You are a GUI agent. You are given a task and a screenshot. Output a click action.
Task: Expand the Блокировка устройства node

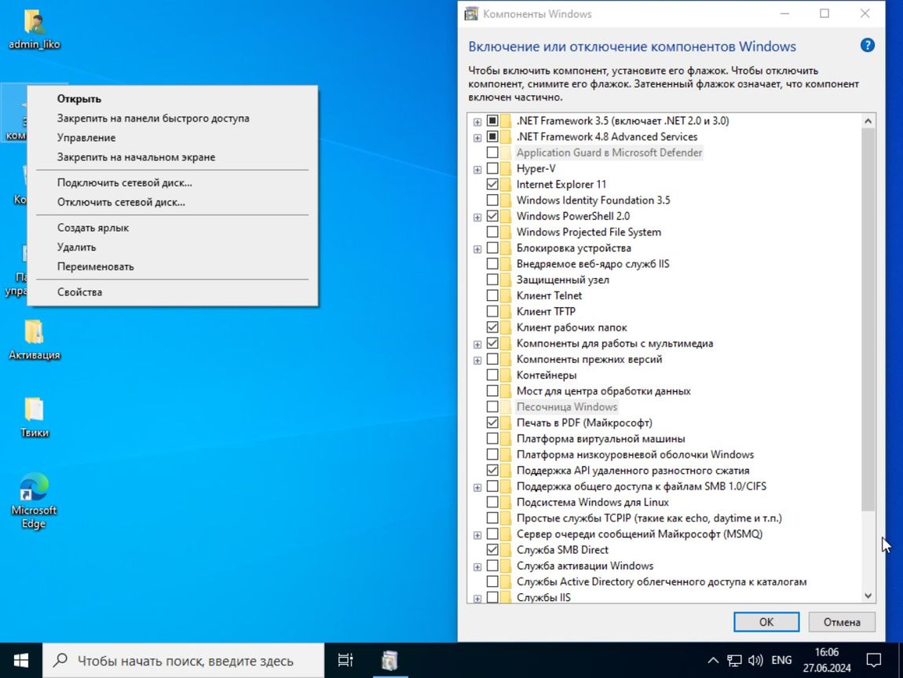pos(477,249)
